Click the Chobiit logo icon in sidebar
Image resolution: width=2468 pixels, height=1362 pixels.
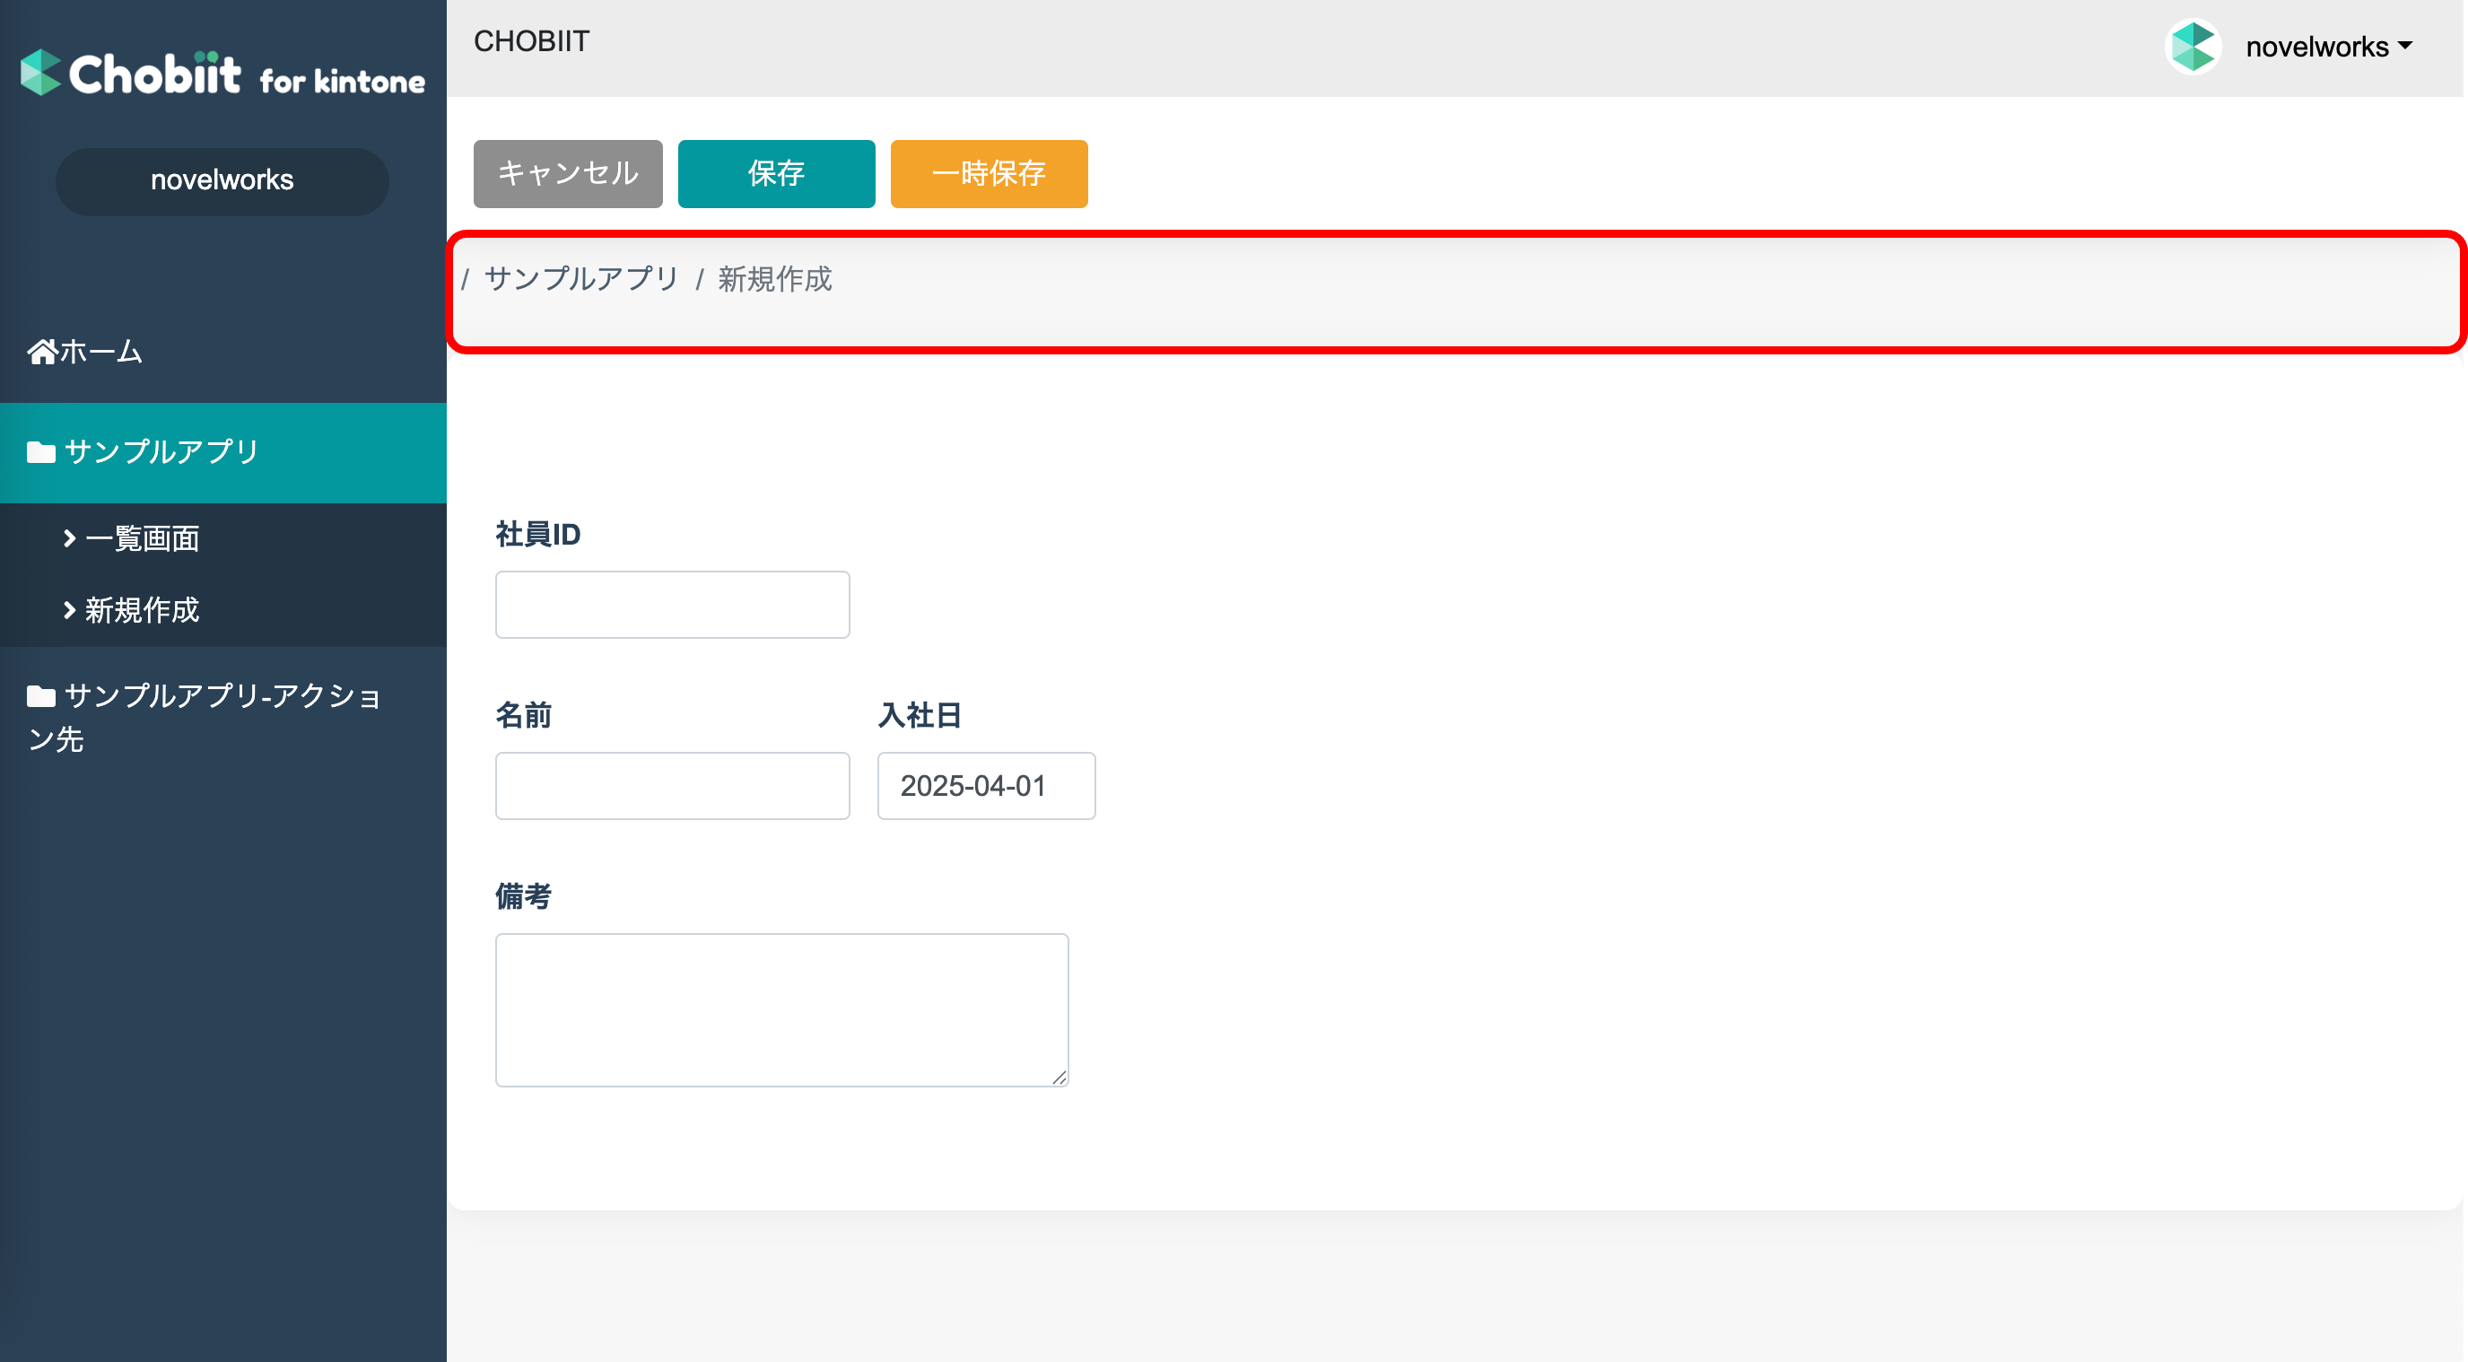pyautogui.click(x=41, y=73)
